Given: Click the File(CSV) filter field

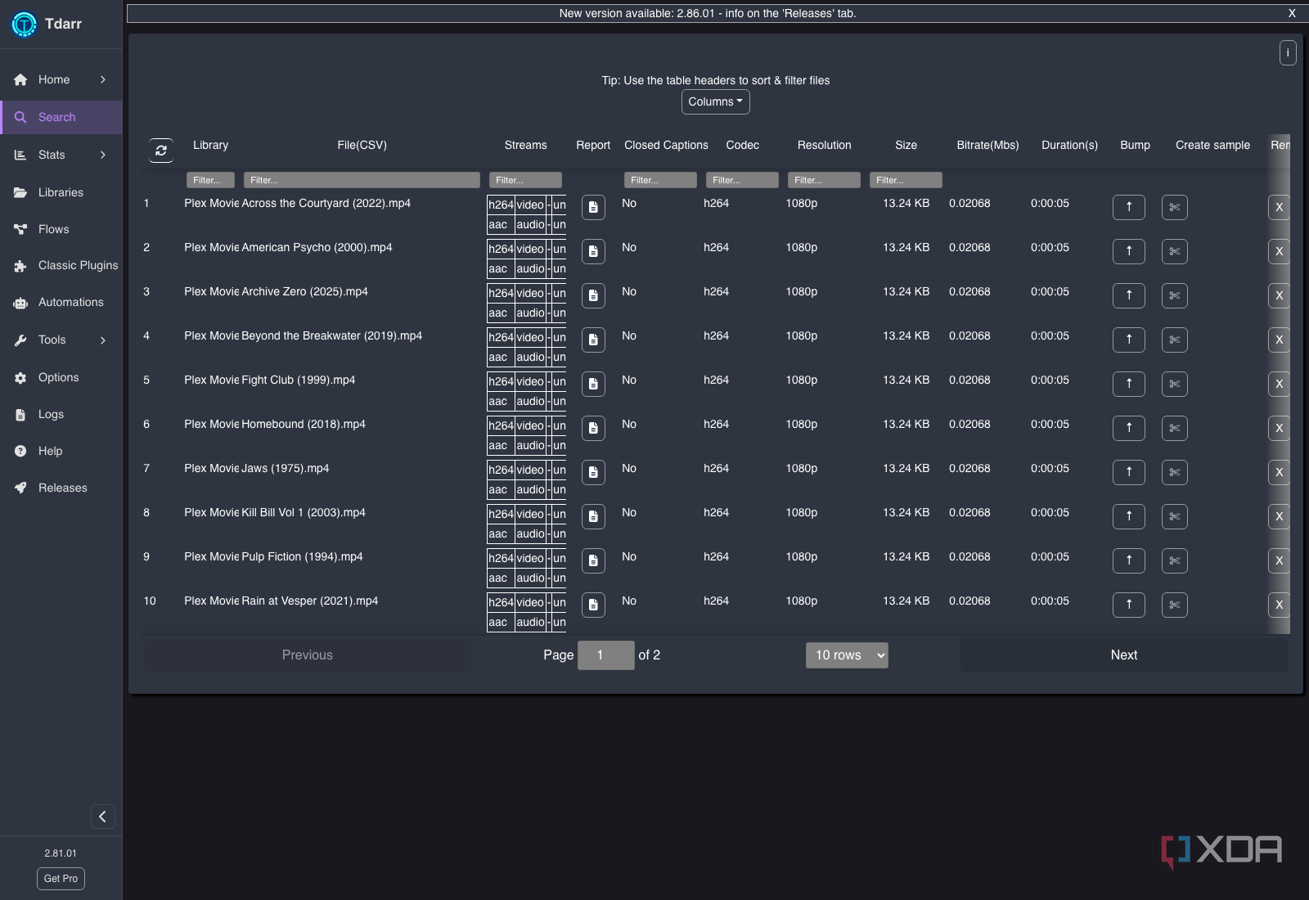Looking at the screenshot, I should click(x=362, y=180).
